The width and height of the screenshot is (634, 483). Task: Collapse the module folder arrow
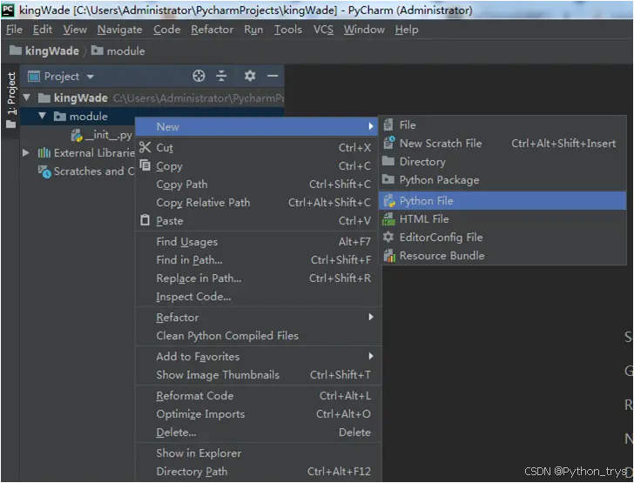[42, 116]
